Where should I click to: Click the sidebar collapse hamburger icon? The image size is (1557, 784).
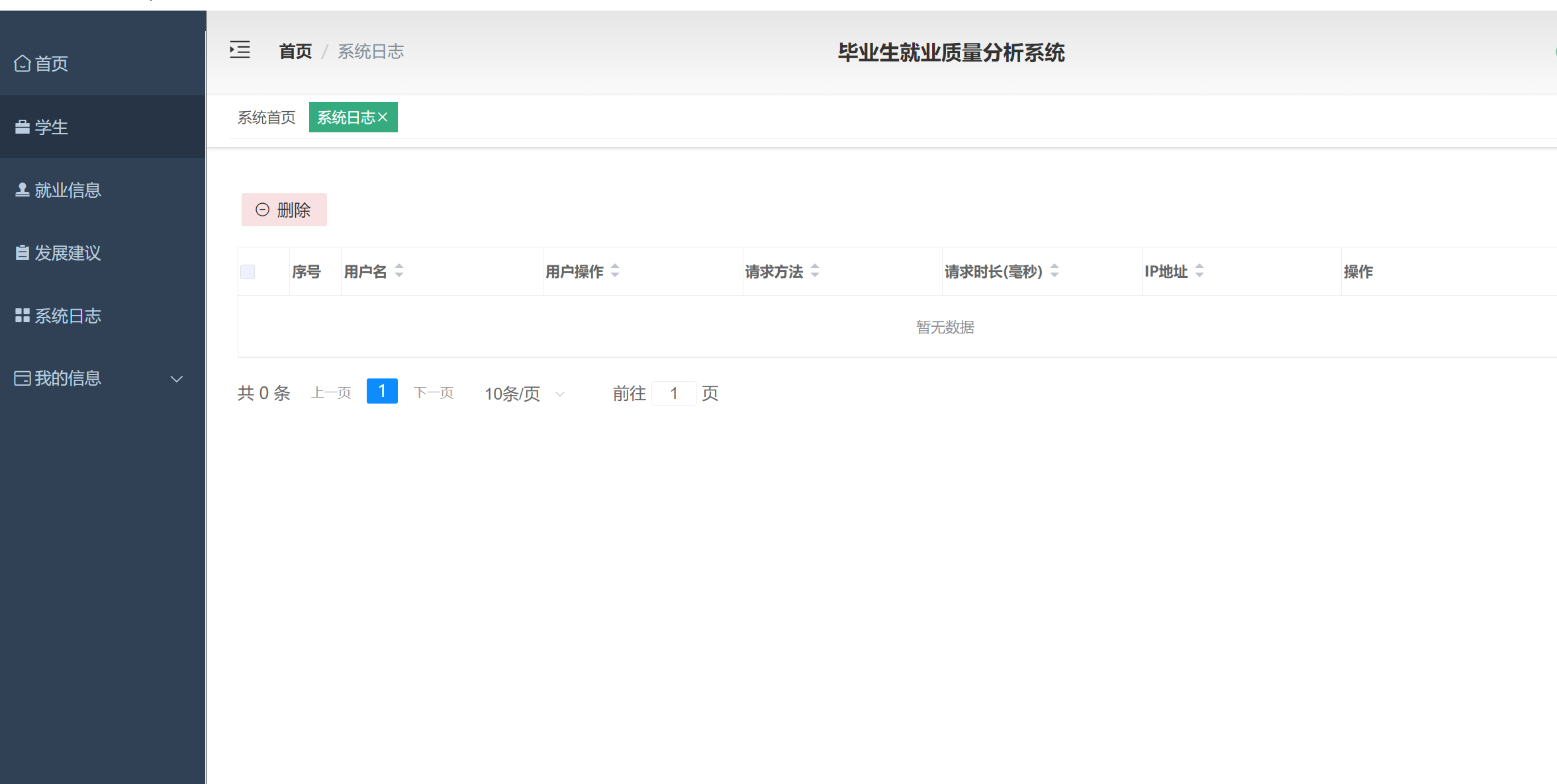[240, 50]
